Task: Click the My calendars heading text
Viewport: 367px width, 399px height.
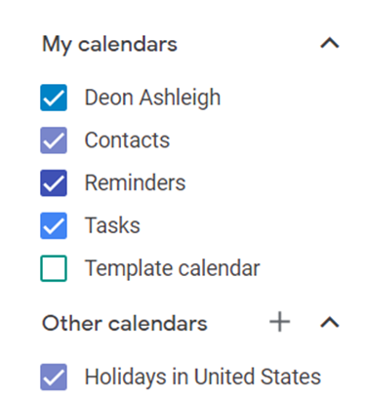Action: (x=109, y=44)
